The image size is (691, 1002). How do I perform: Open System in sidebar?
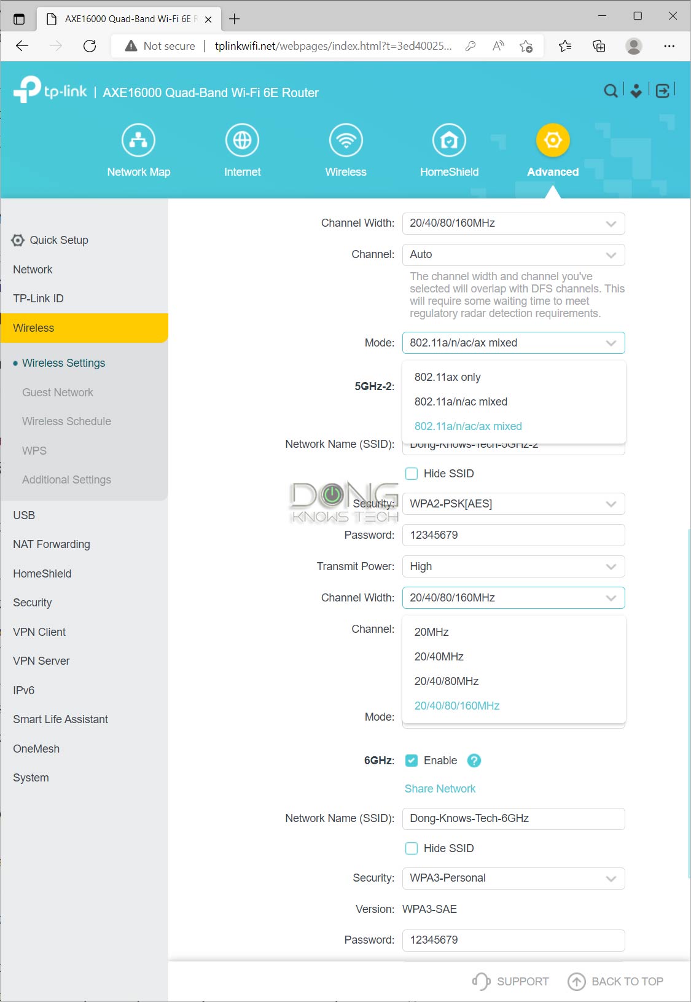tap(31, 778)
